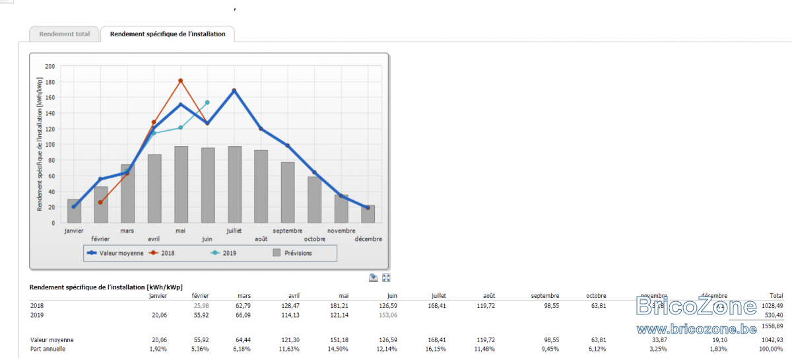This screenshot has width=792, height=358.
Task: Click value 1028,49 total for 2018
Action: [x=772, y=306]
